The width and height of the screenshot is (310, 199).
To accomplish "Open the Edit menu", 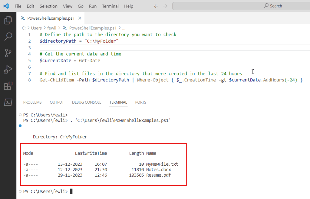I will [31, 6].
